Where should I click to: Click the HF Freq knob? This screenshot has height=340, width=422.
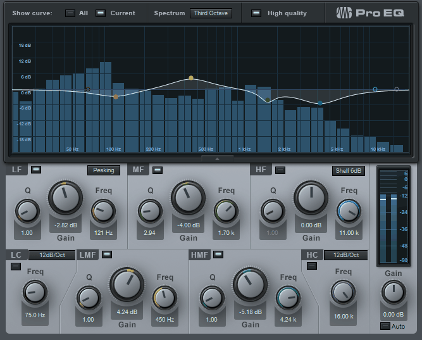tap(349, 211)
